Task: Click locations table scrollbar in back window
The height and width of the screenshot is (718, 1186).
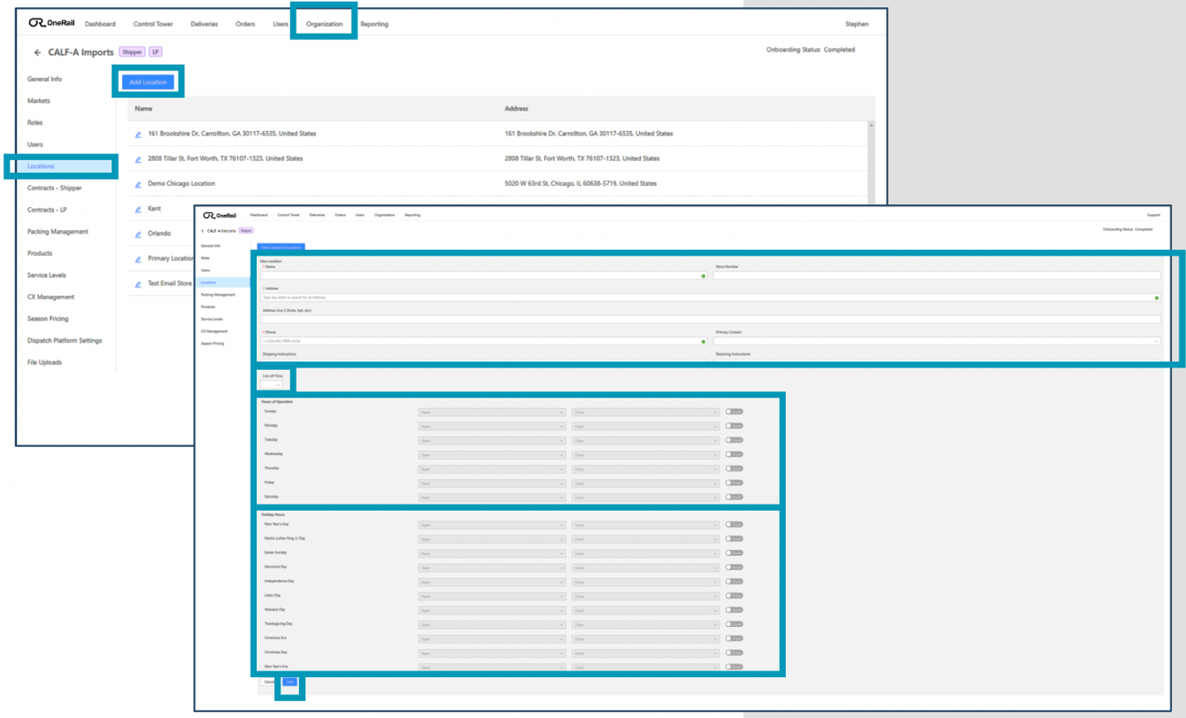Action: tap(872, 164)
